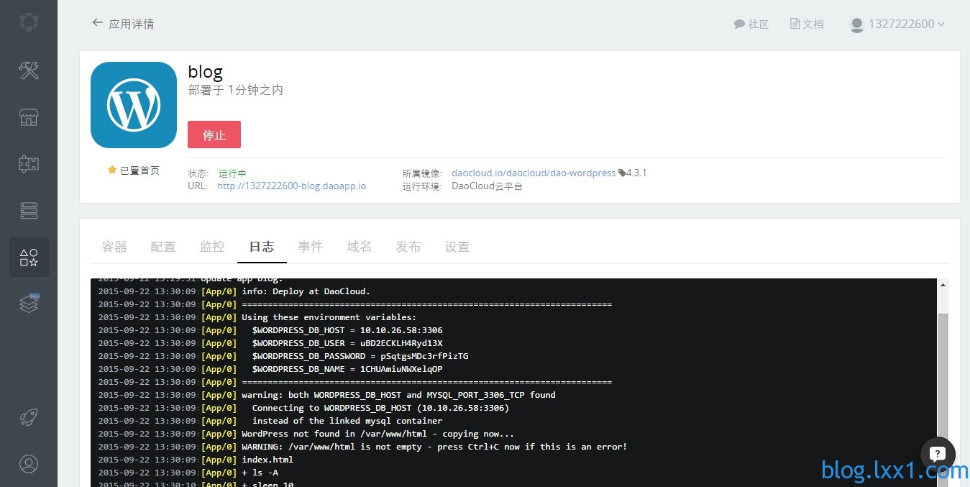This screenshot has width=970, height=487.
Task: Click the $WORDPRESS_DB_PASSWORD log line
Action: pyautogui.click(x=360, y=356)
